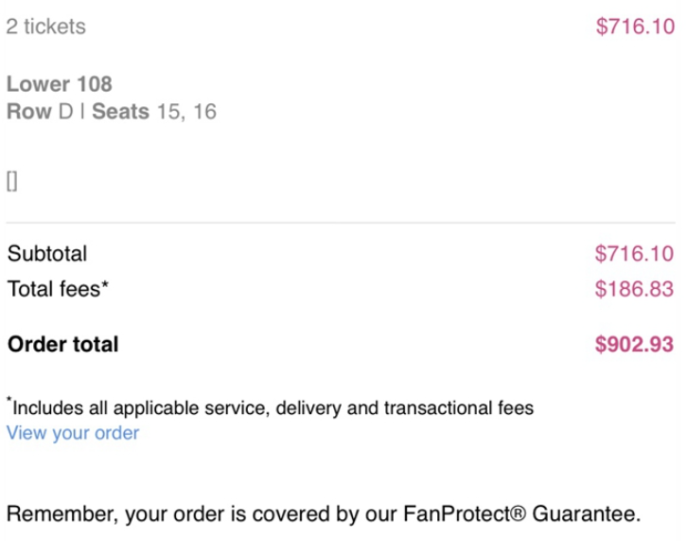
Task: Click the Subtotal label
Action: tap(46, 254)
